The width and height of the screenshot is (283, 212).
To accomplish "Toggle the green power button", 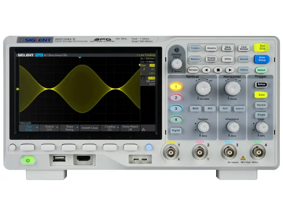I will [x=28, y=160].
